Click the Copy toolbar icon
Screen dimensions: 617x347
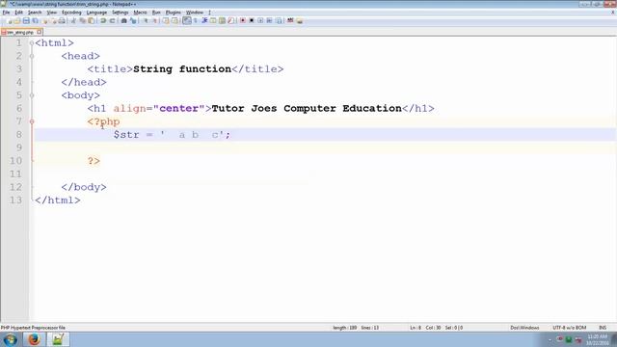(x=82, y=20)
